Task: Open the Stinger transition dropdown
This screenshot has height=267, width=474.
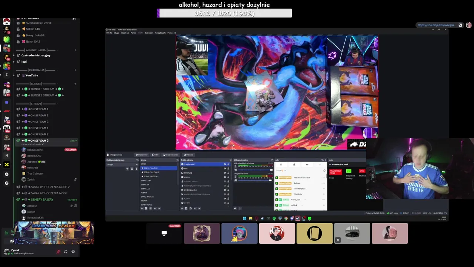Action: point(122,165)
